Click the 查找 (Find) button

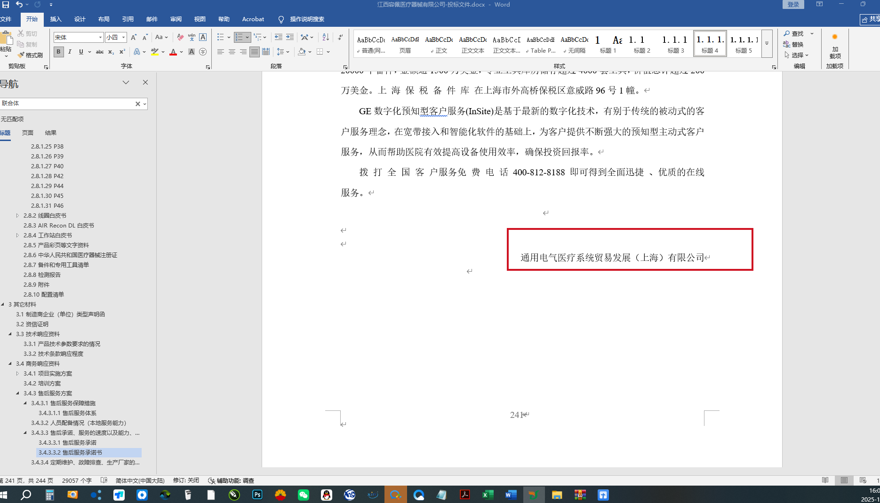793,33
